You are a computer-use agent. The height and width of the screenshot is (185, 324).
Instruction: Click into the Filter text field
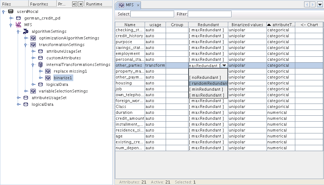tap(209, 14)
